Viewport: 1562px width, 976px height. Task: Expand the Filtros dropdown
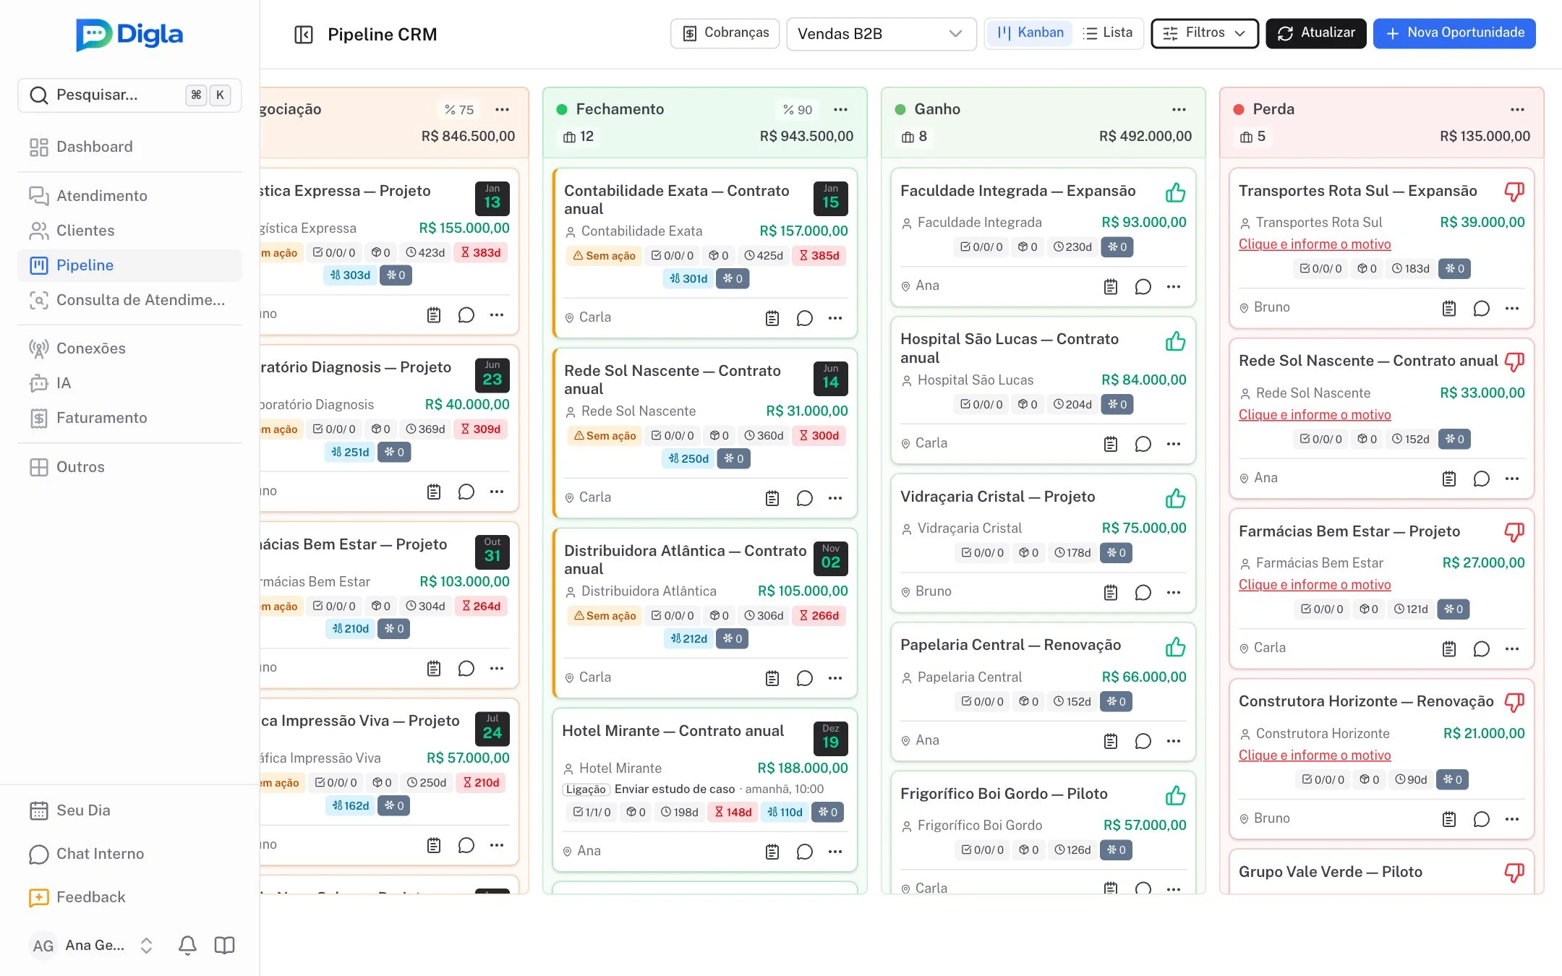(1205, 33)
